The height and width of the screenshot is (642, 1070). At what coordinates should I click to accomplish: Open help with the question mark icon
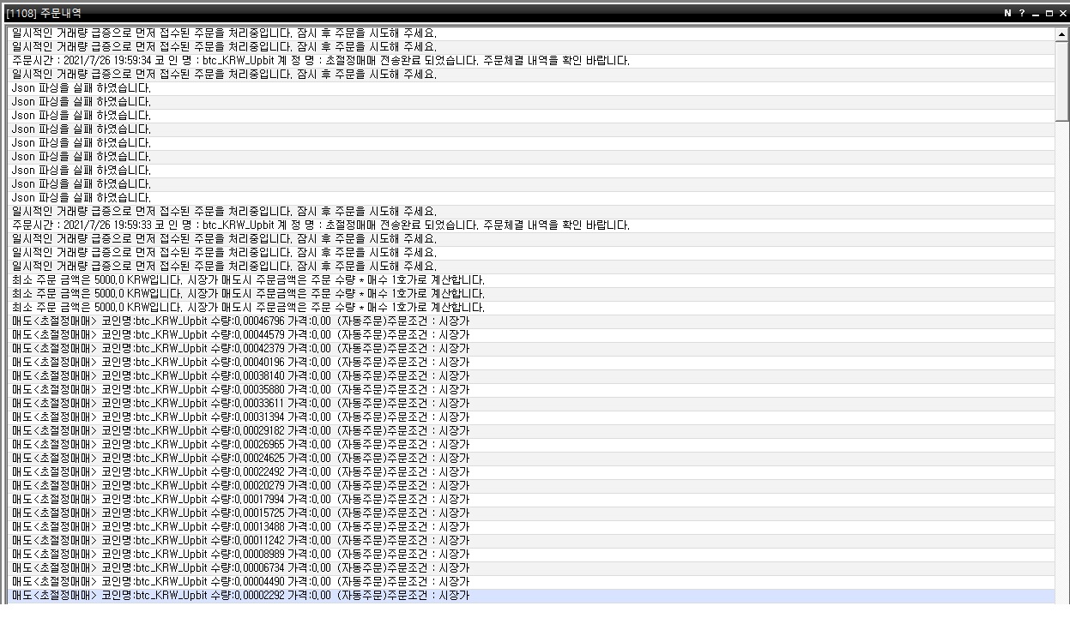click(x=1022, y=13)
